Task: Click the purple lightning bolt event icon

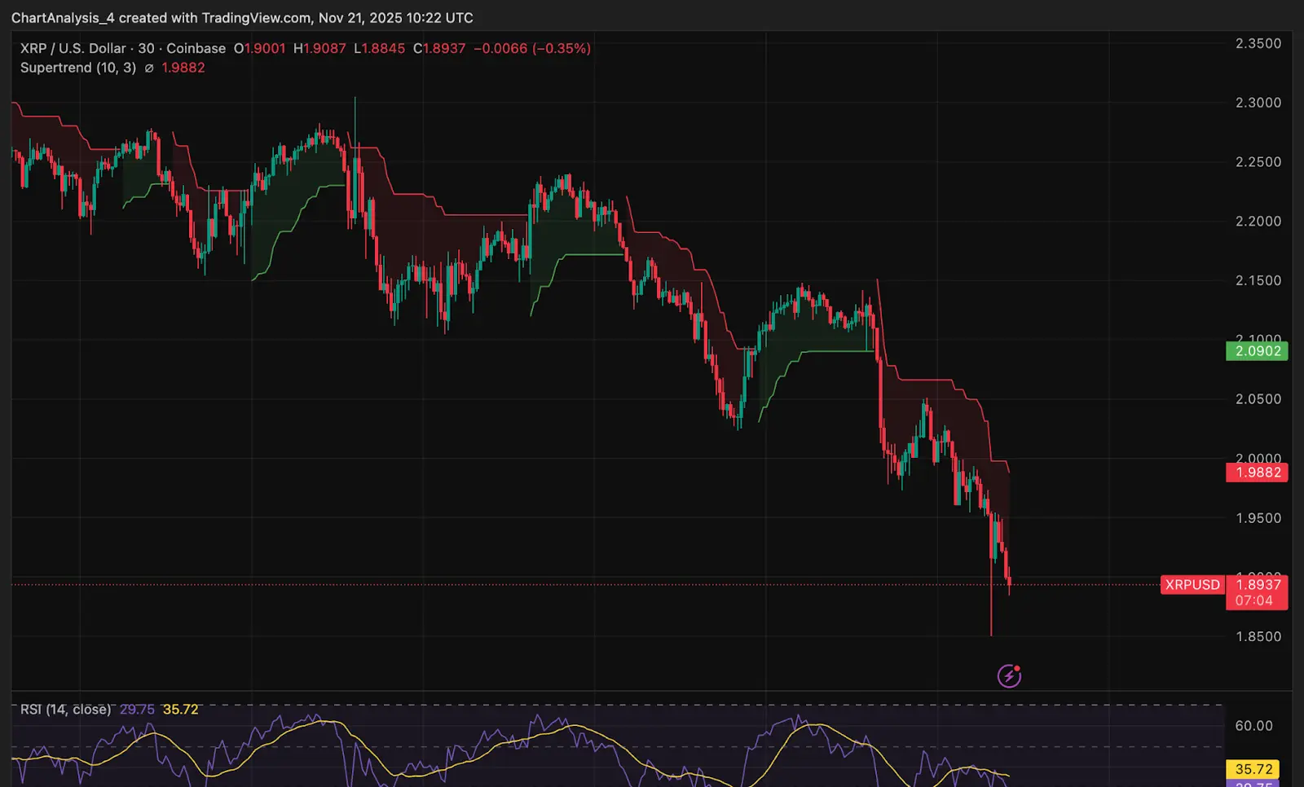Action: click(x=1009, y=675)
